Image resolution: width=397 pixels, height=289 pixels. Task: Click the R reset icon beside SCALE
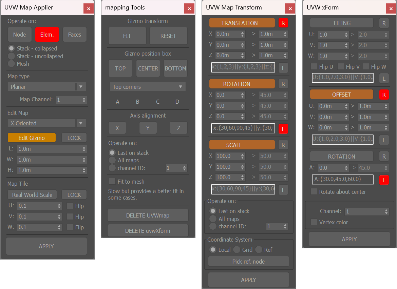tap(283, 145)
